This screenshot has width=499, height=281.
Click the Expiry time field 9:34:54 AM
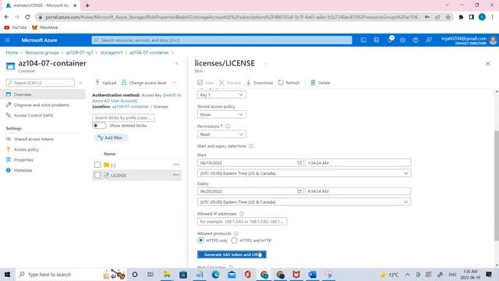point(358,191)
